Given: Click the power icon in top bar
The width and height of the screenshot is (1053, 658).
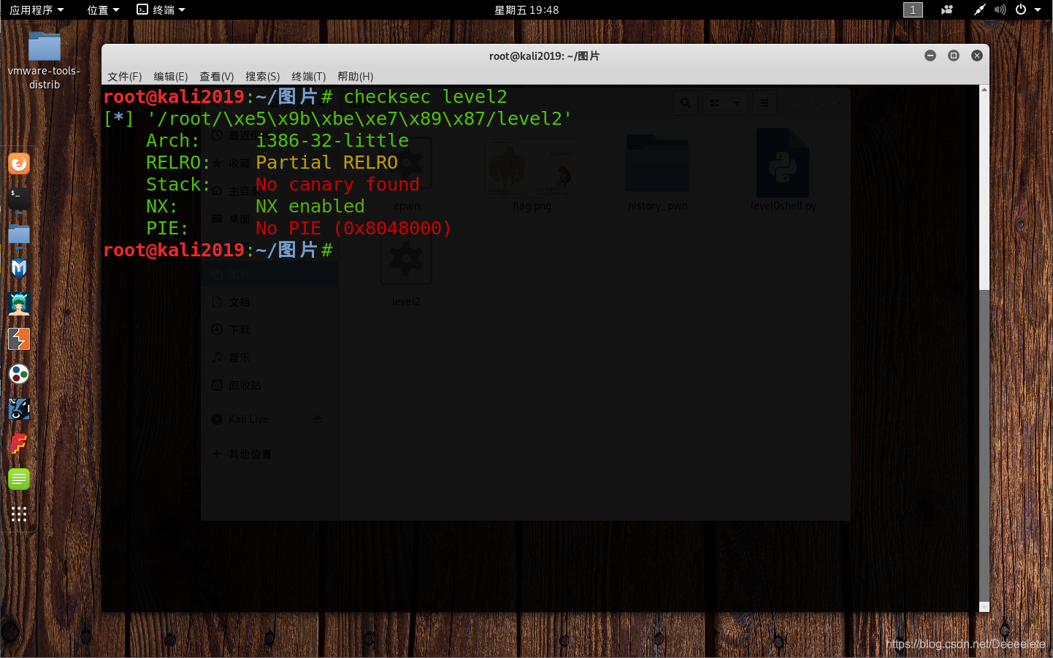Looking at the screenshot, I should pyautogui.click(x=1021, y=9).
